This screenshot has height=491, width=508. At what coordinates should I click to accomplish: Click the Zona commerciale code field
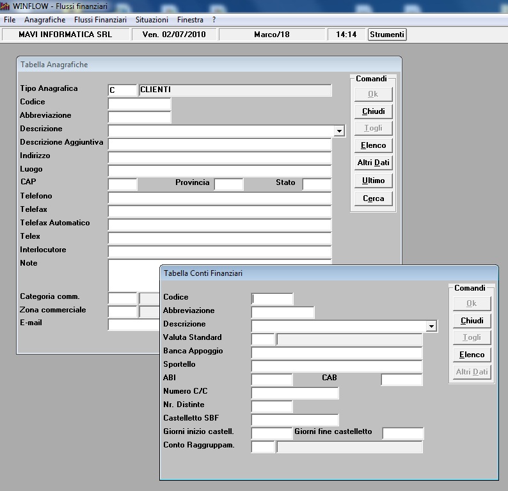click(122, 312)
